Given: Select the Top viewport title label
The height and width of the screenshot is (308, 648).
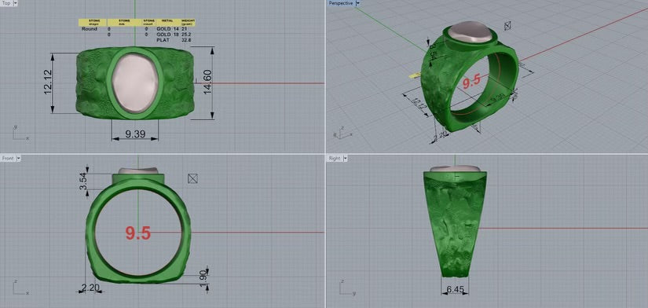Looking at the screenshot, I should click(6, 3).
